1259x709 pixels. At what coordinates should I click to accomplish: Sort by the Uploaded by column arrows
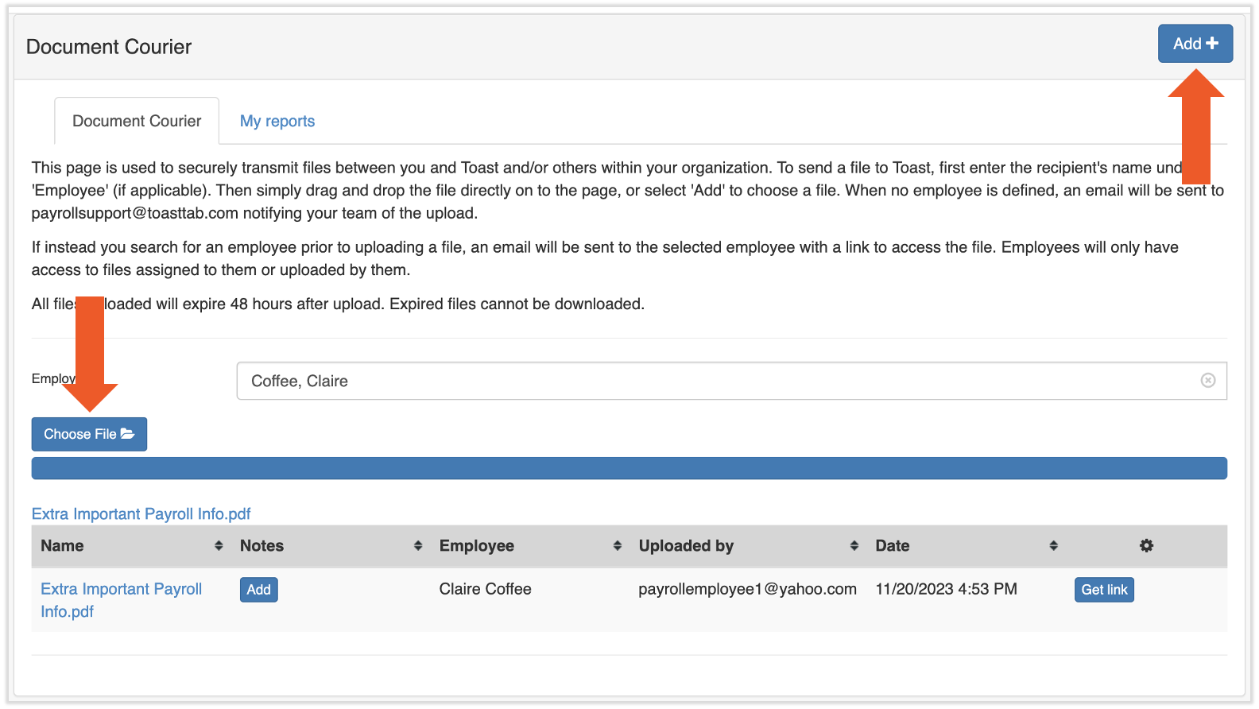coord(854,546)
